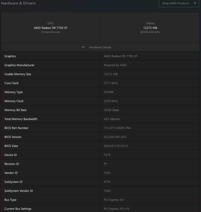Click the Bus Type value PCI Express 4.0
This screenshot has width=201, height=212.
pyautogui.click(x=114, y=200)
